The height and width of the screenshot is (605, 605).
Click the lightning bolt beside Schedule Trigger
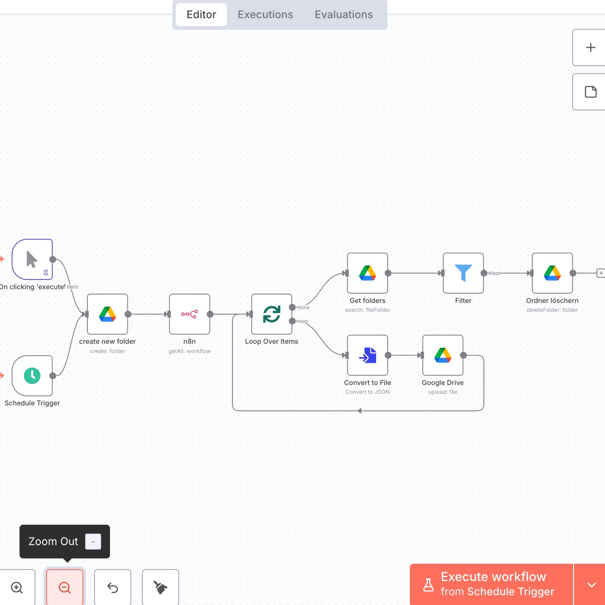(x=2, y=376)
